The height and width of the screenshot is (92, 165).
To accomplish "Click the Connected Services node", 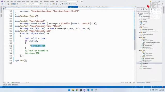I will tap(146, 16).
